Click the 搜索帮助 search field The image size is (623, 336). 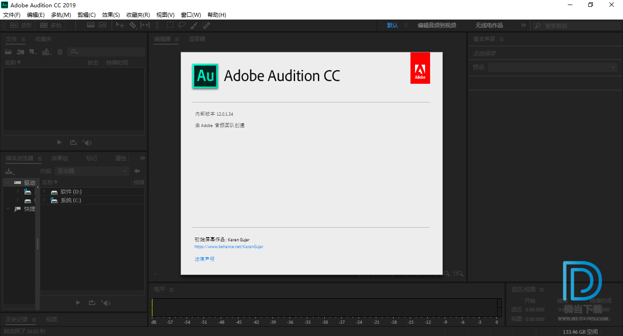tap(576, 26)
